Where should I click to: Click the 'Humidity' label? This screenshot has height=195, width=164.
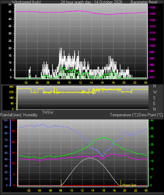(30, 115)
